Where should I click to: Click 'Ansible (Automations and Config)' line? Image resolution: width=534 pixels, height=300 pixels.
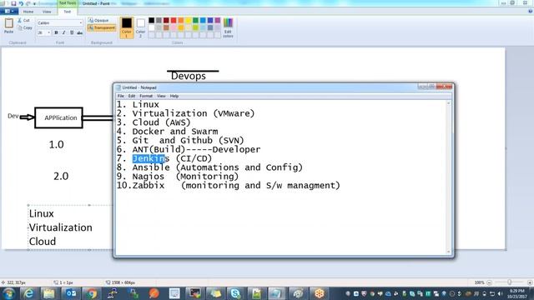tap(217, 167)
